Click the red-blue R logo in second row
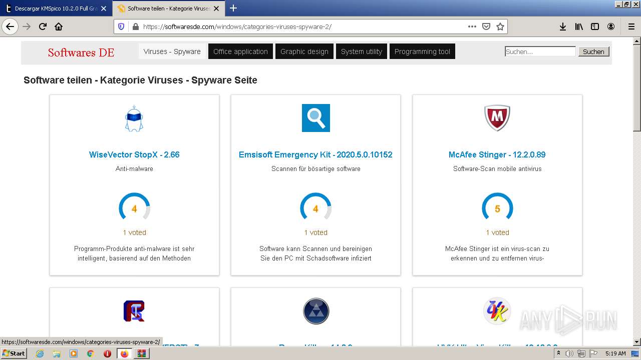641x360 pixels. click(134, 311)
